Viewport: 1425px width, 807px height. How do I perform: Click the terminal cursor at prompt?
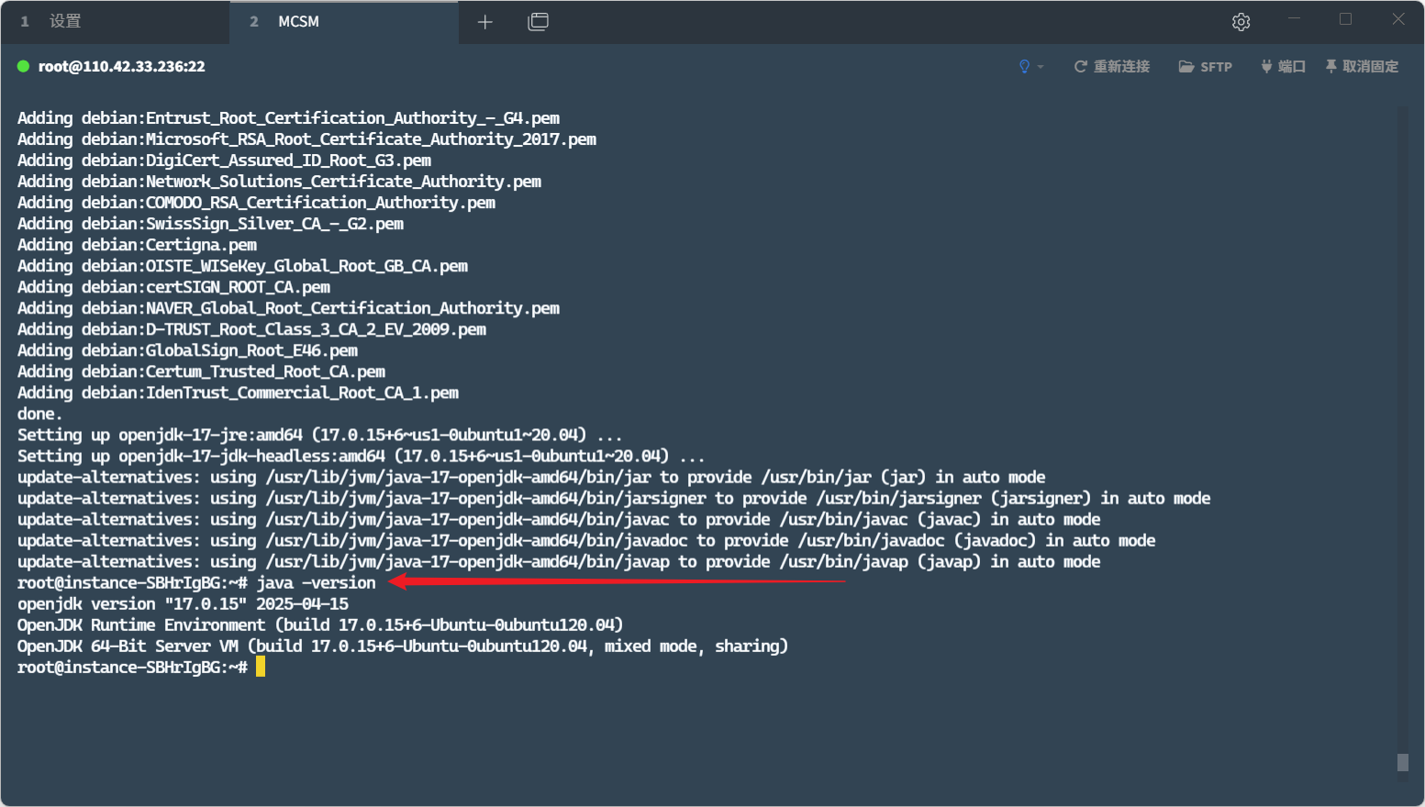point(261,667)
